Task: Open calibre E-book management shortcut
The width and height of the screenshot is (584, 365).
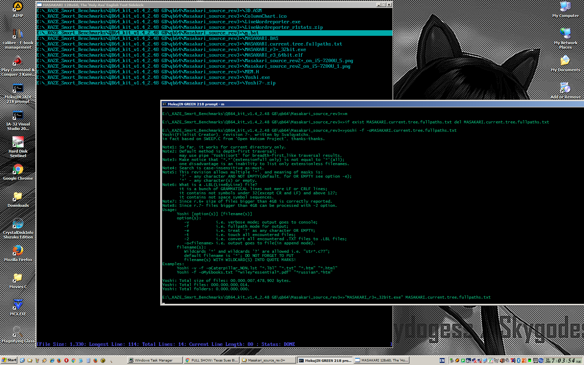Action: tap(18, 39)
